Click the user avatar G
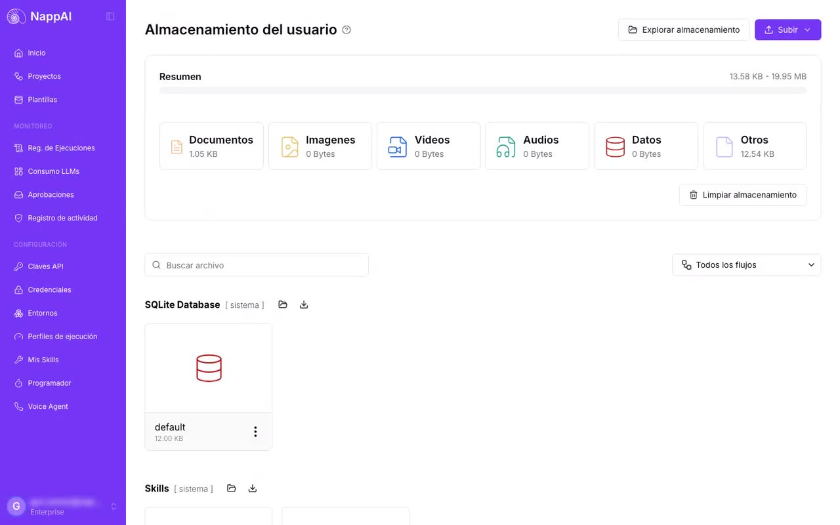 tap(16, 506)
